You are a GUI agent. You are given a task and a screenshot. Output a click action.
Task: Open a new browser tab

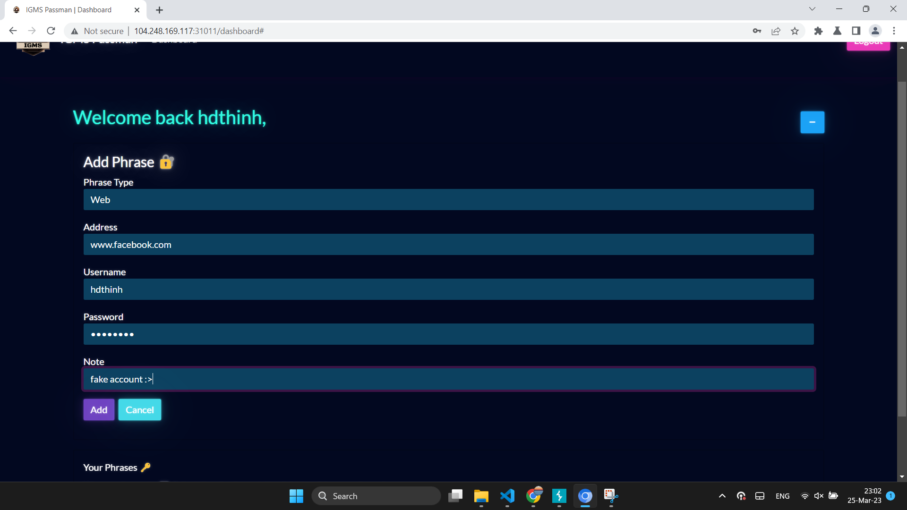(x=159, y=10)
